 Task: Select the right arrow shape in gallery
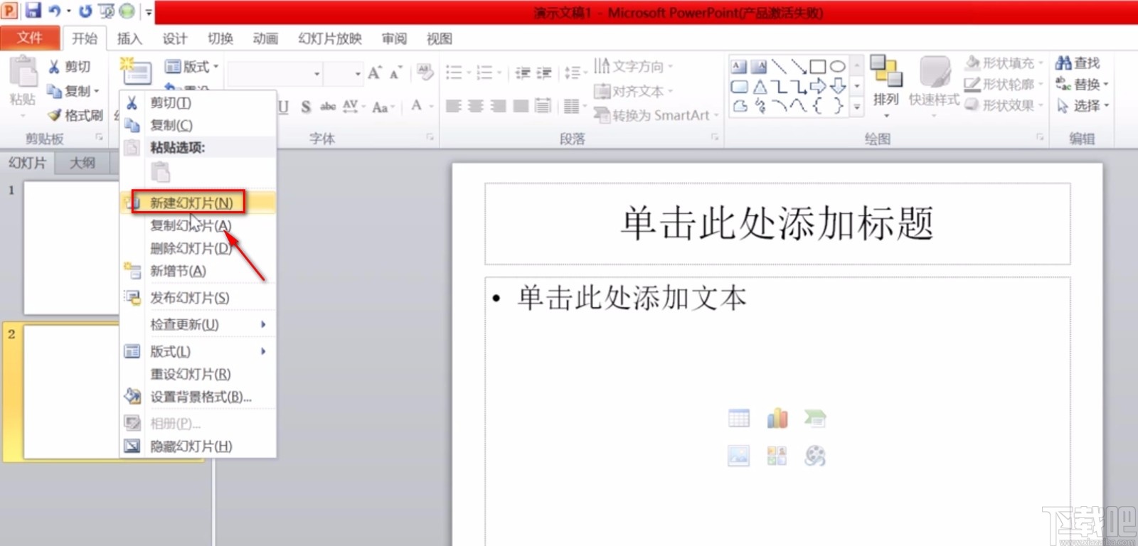pos(818,87)
